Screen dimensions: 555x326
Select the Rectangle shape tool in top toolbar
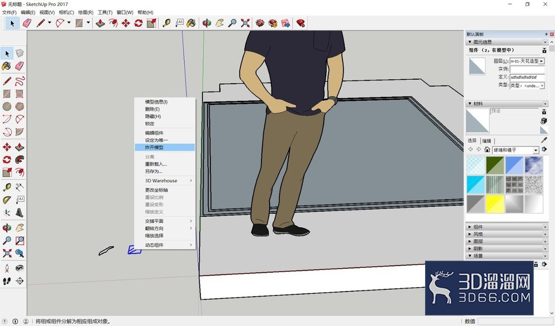tap(79, 23)
